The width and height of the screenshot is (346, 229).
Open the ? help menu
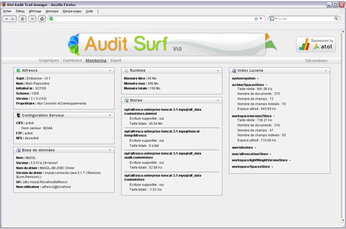point(98,11)
